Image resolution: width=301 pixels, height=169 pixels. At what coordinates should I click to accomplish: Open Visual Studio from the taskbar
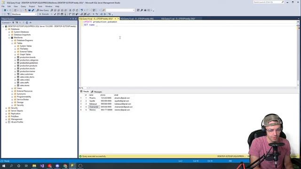(x=42, y=166)
